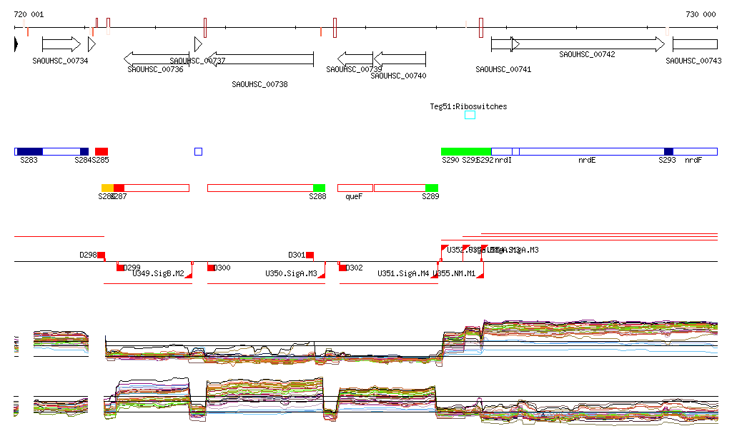The width and height of the screenshot is (732, 436).
Task: Click the D302 red marker
Action: [x=342, y=268]
